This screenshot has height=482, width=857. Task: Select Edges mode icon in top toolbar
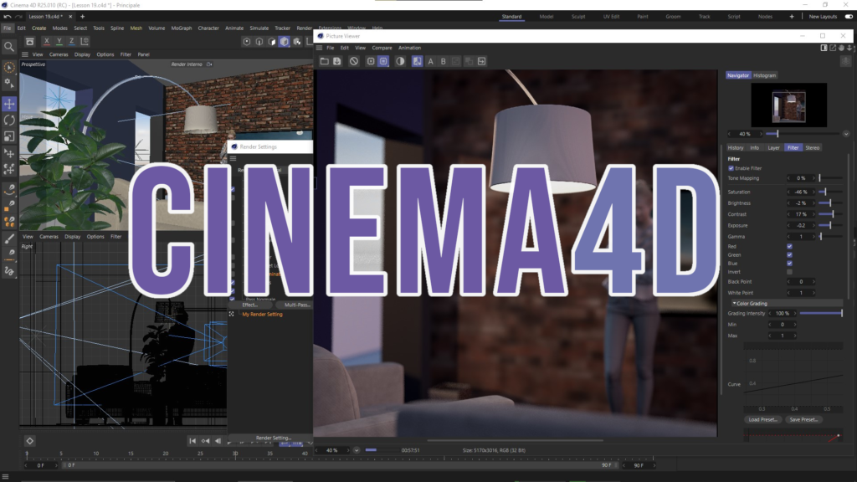click(x=259, y=42)
